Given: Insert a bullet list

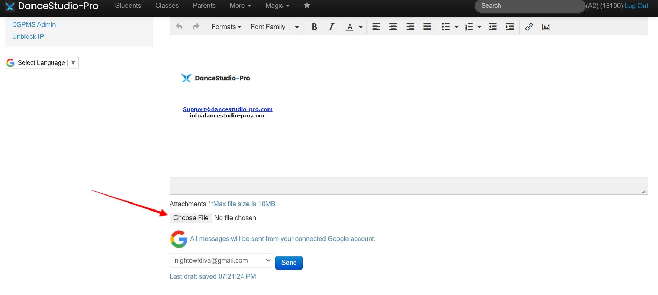Looking at the screenshot, I should click(445, 27).
